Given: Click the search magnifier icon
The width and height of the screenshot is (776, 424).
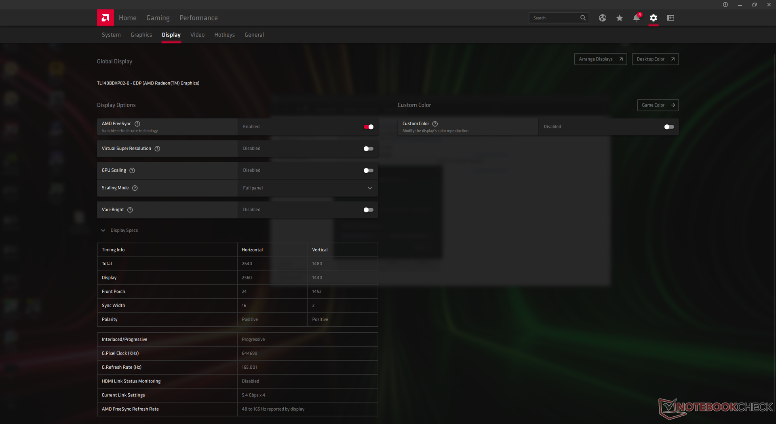Looking at the screenshot, I should click(x=583, y=18).
